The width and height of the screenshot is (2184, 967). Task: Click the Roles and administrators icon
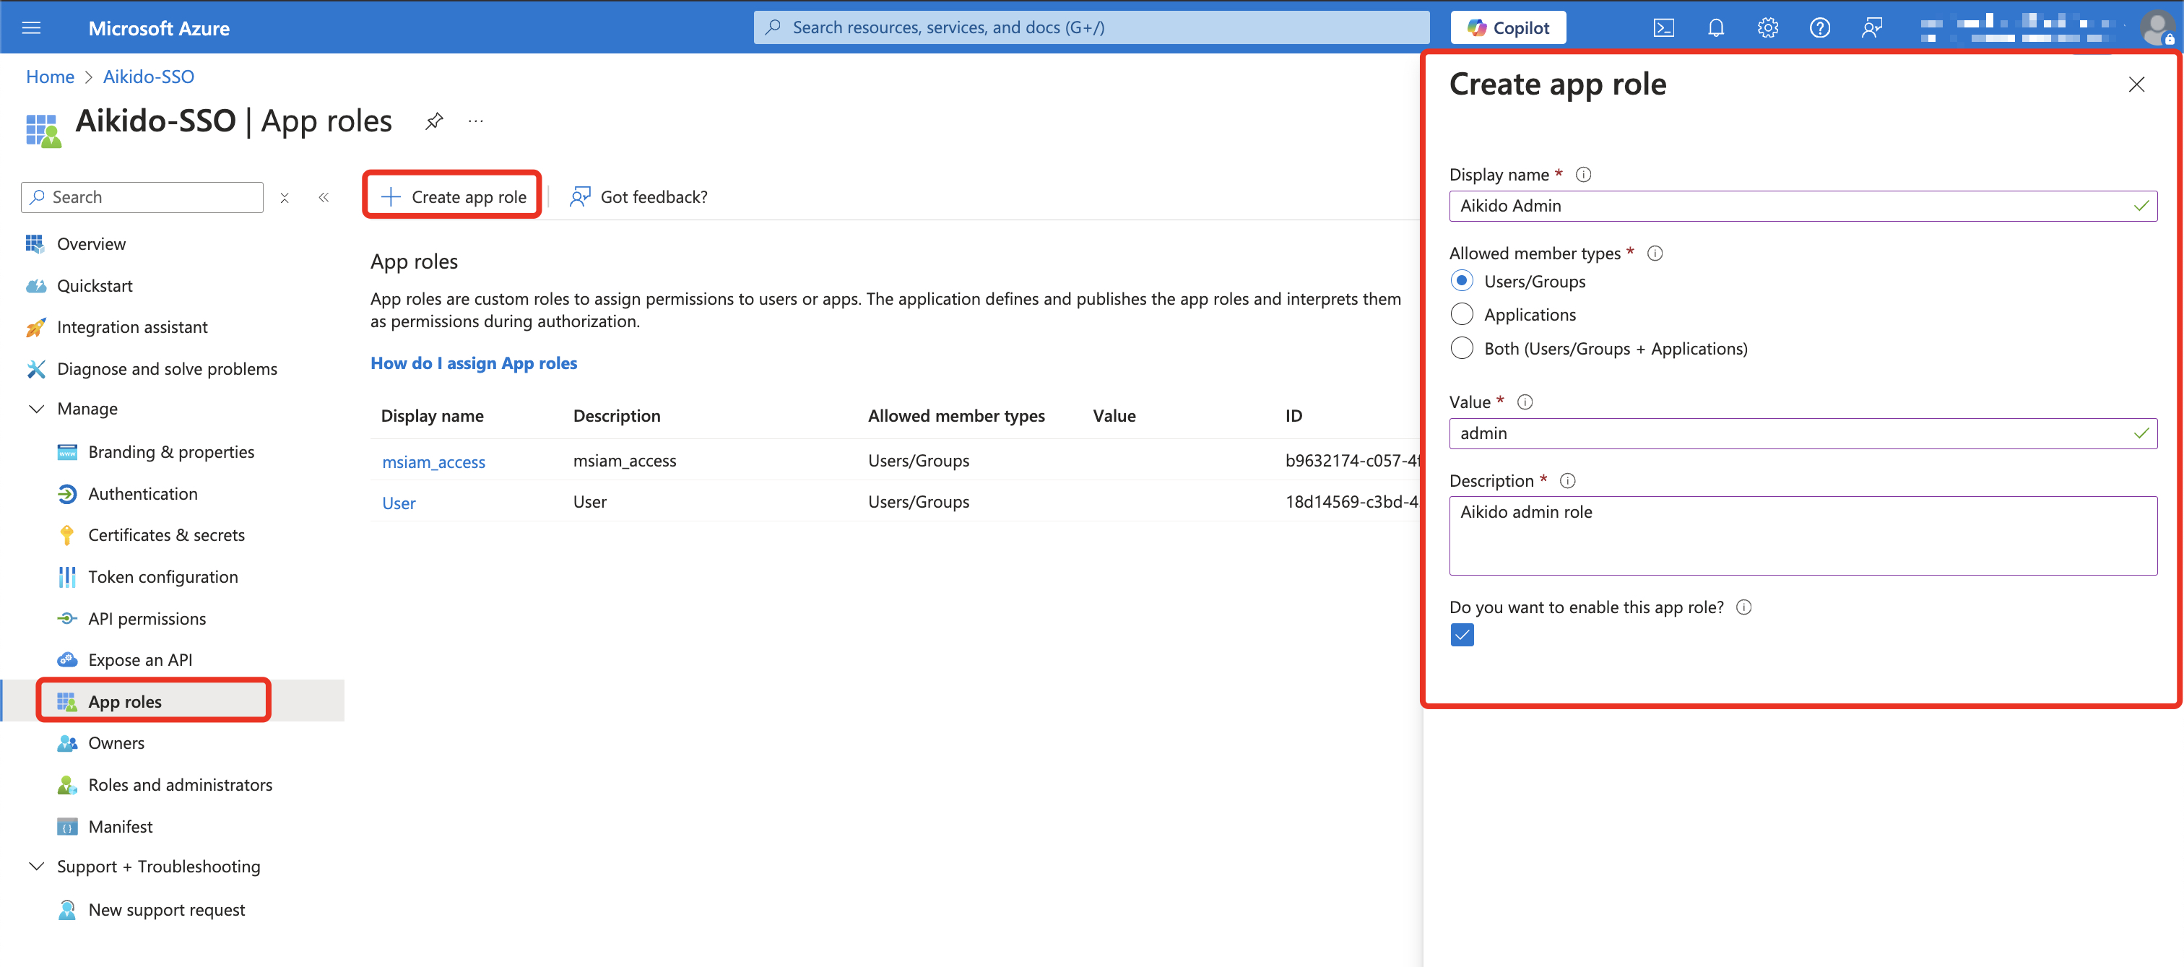(67, 785)
